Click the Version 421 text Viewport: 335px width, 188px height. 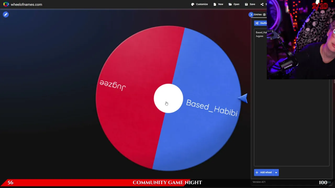pos(259,182)
